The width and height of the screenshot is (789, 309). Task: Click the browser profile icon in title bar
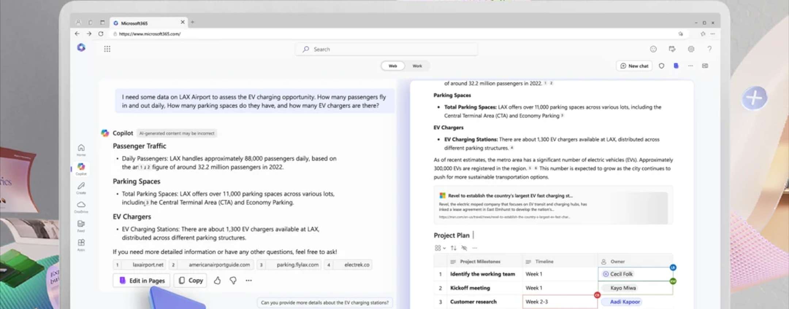tap(78, 22)
